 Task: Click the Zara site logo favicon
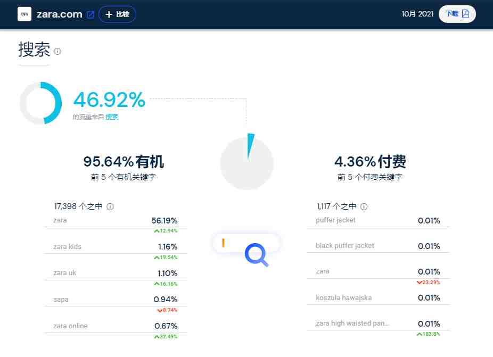pyautogui.click(x=24, y=14)
